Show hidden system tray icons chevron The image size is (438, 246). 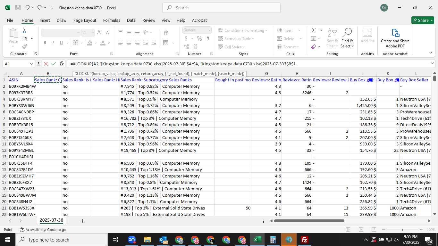point(366,240)
